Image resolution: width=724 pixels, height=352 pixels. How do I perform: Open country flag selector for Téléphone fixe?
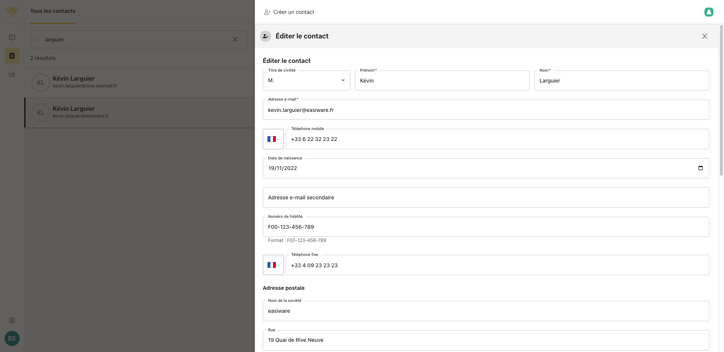[273, 265]
